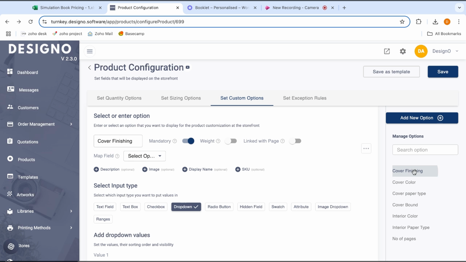Add a Description via plus icon

96,169
